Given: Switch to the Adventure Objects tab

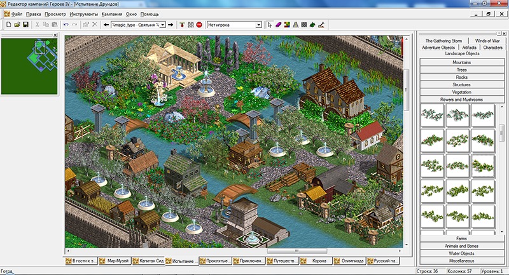Looking at the screenshot, I should point(438,47).
